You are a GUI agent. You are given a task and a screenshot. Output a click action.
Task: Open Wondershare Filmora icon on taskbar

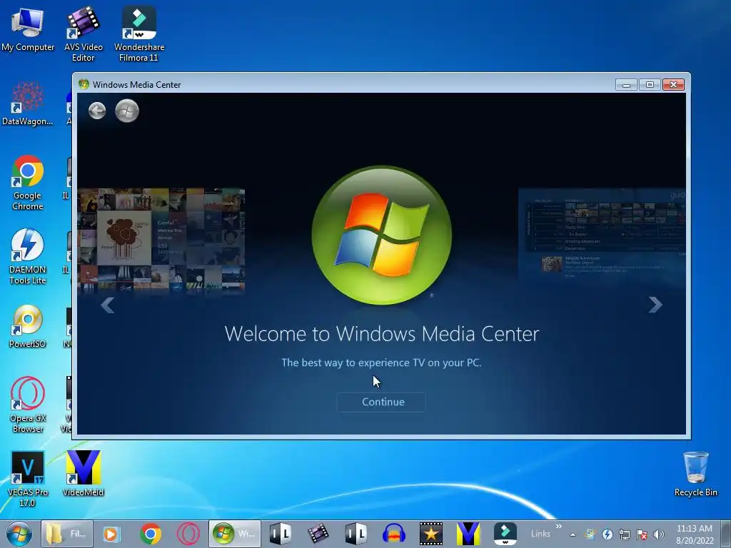pos(505,534)
